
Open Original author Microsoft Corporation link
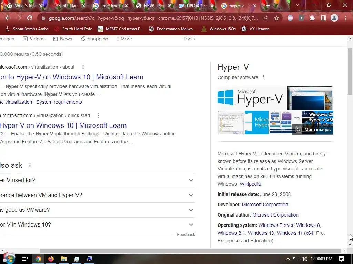coord(275,215)
